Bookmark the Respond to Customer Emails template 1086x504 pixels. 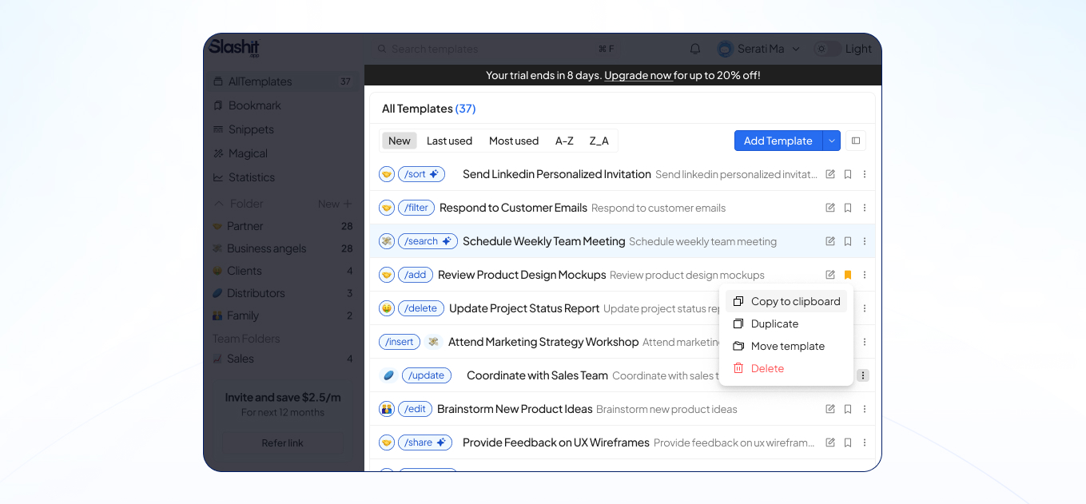848,208
